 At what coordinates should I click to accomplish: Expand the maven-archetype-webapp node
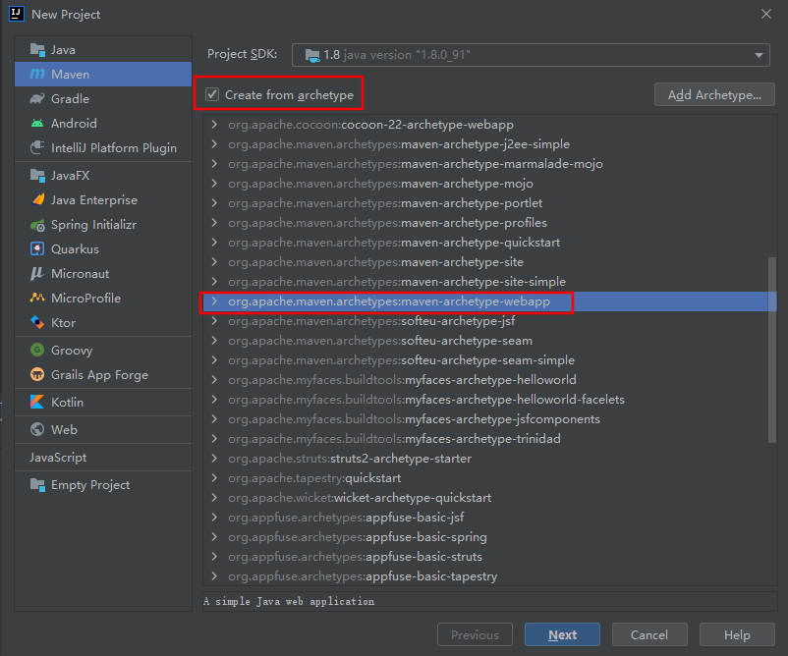[214, 301]
